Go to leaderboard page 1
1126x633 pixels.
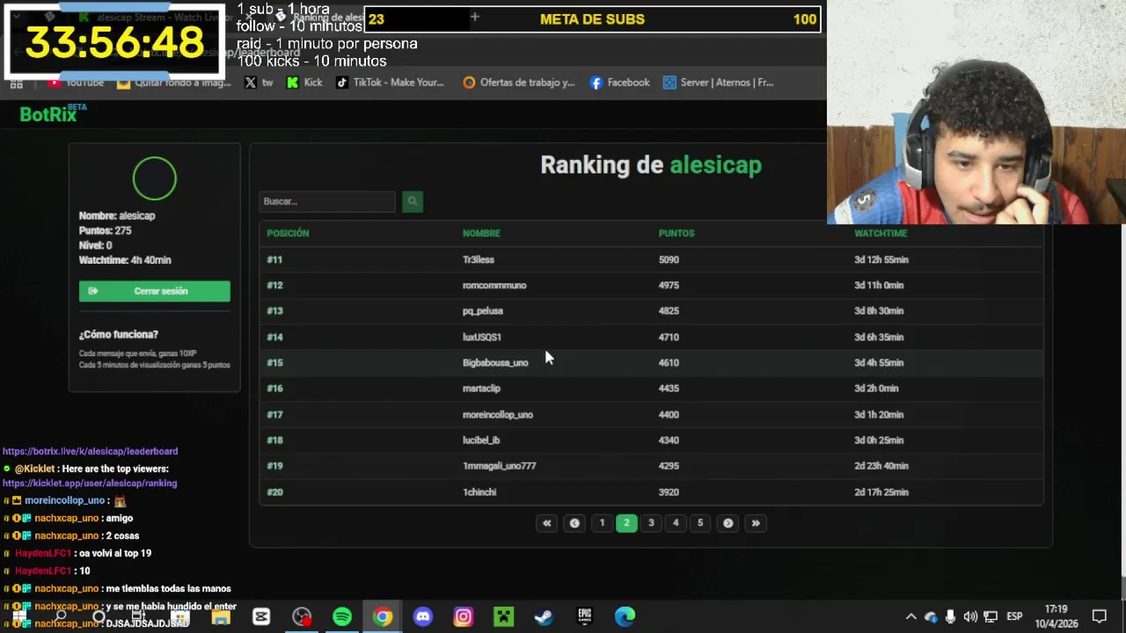coord(602,523)
